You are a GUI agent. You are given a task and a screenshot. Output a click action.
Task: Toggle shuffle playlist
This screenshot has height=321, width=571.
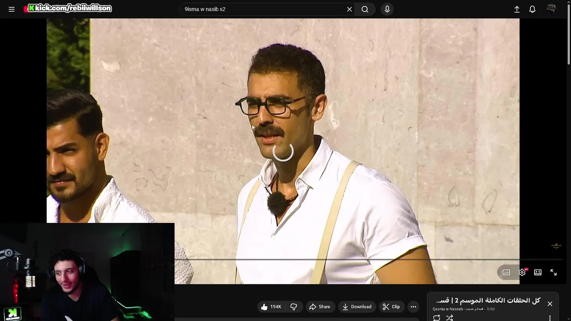pos(449,318)
